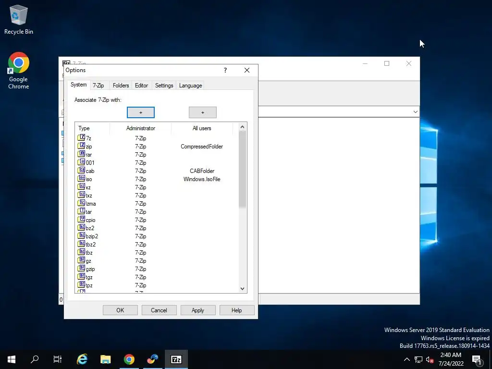Select the 001 file type icon

pyautogui.click(x=81, y=162)
